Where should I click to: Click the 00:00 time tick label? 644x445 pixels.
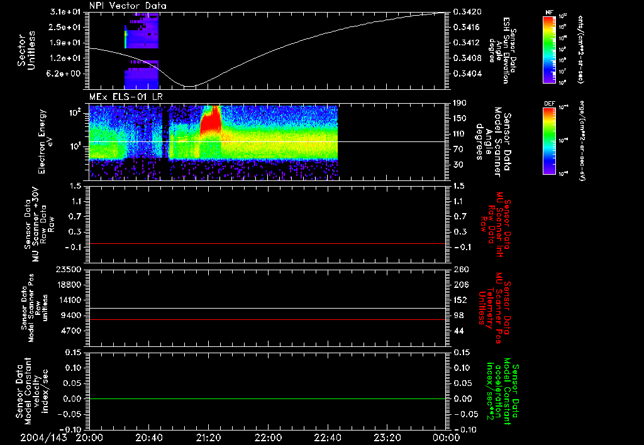447,437
